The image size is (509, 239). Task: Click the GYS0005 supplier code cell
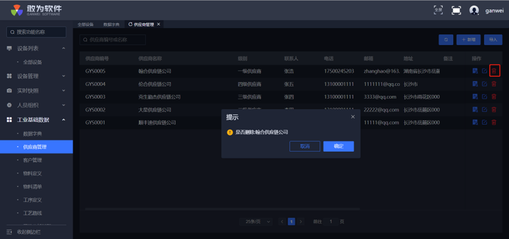[95, 71]
